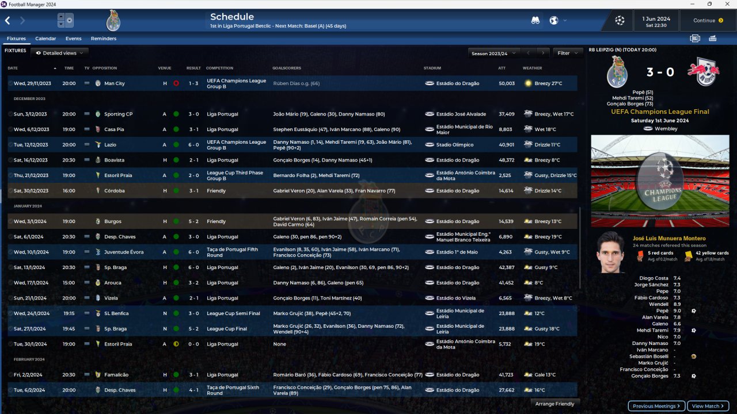Click the Previous Meetings button
737x414 pixels.
(x=656, y=406)
